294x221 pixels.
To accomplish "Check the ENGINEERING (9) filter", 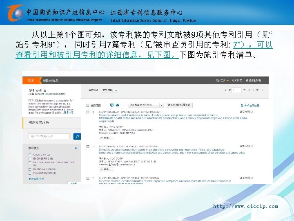I will (30, 159).
